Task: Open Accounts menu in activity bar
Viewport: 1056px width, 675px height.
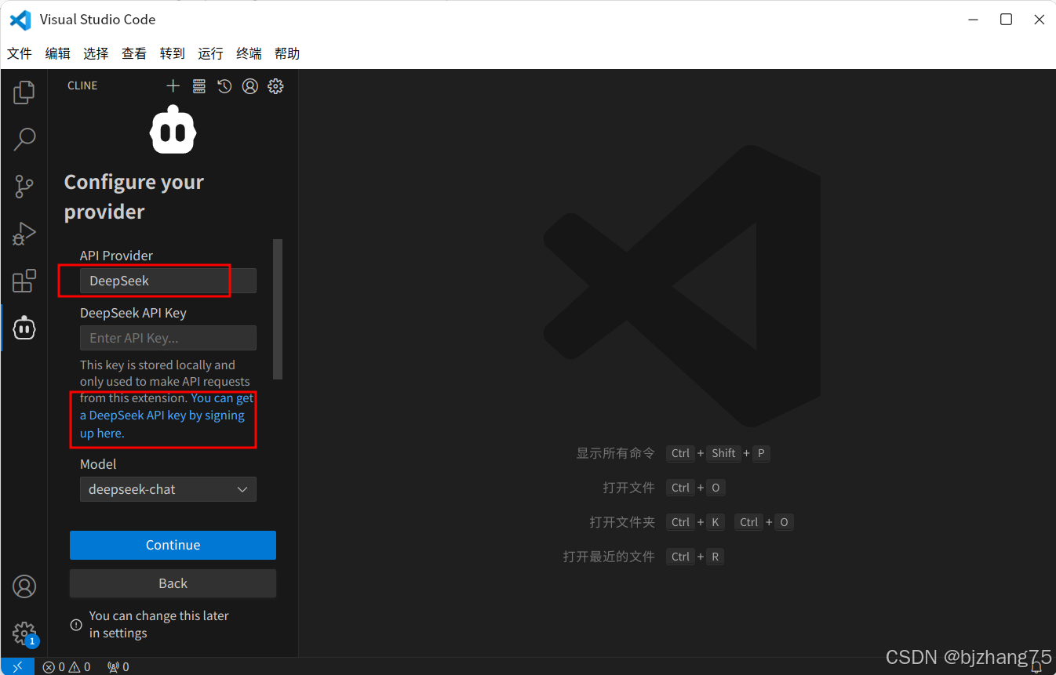Action: pos(24,586)
